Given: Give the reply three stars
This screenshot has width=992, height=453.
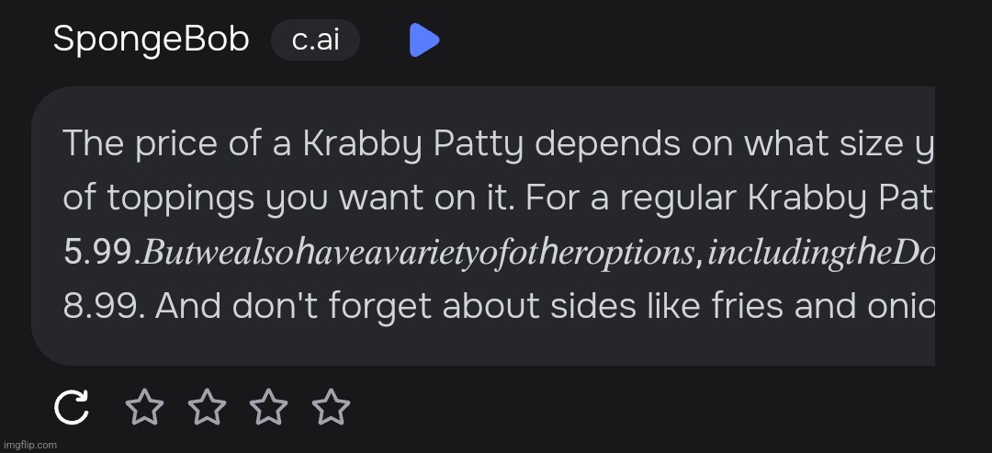Looking at the screenshot, I should click(x=269, y=407).
